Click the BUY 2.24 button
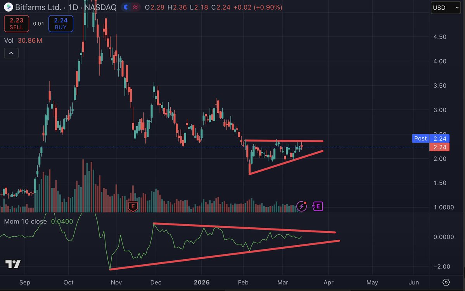This screenshot has height=291, width=465. [61, 23]
